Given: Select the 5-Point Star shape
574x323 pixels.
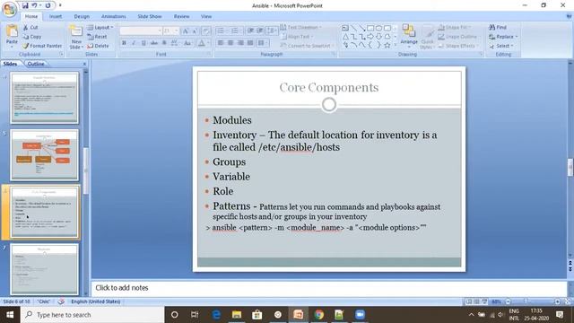Looking at the screenshot, I should [387, 45].
